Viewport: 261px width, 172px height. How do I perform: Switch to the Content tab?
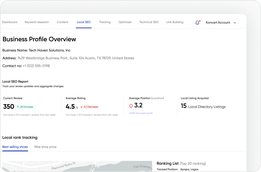click(63, 22)
